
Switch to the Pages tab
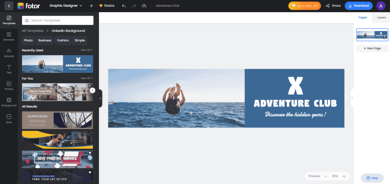point(363,17)
